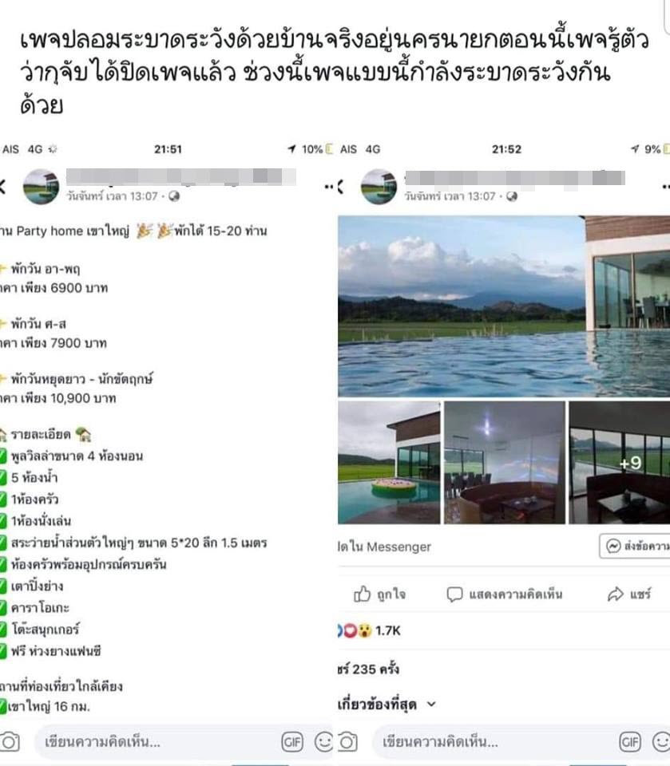Open more options dots on left post
The width and height of the screenshot is (670, 766).
point(329,187)
